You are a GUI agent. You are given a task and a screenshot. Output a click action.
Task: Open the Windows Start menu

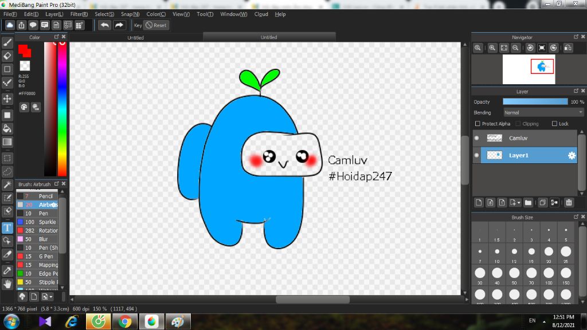11,321
